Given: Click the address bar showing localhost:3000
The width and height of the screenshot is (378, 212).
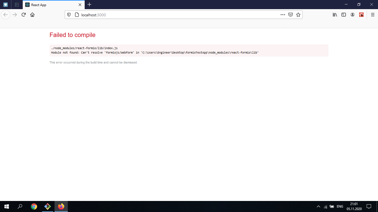Looking at the screenshot, I should pos(166,15).
